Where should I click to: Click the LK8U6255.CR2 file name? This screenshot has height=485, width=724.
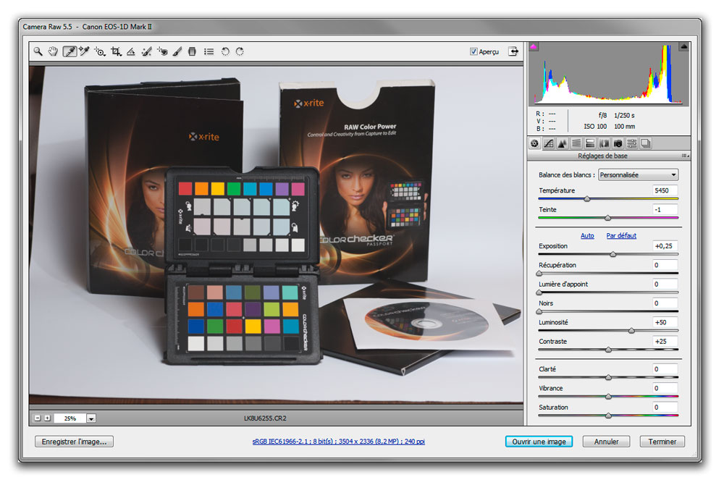coord(265,418)
